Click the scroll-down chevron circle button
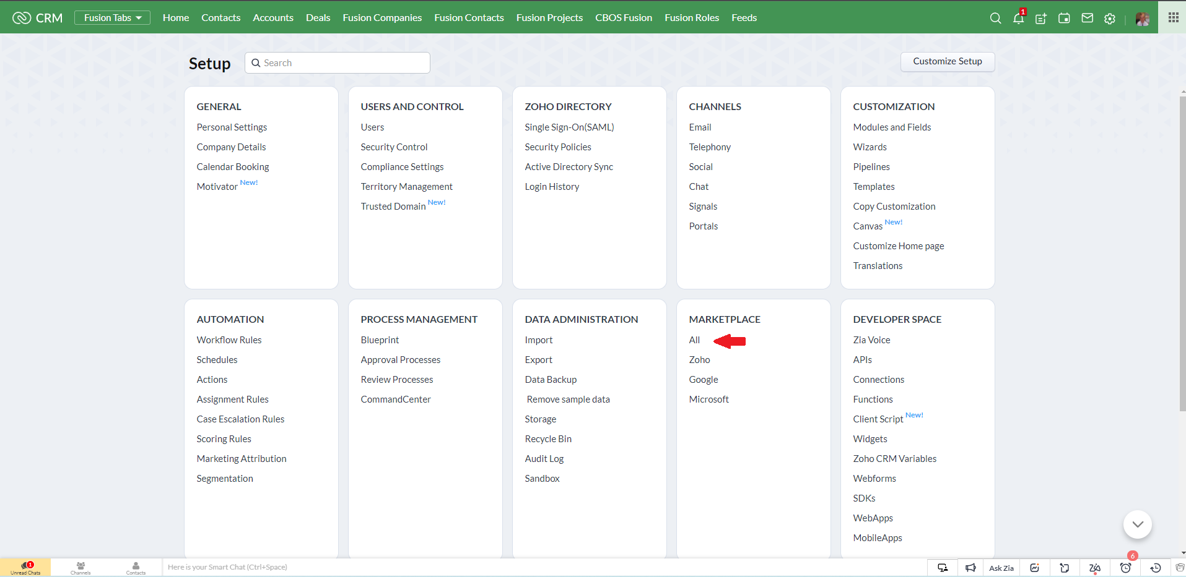The image size is (1186, 577). coord(1138,524)
